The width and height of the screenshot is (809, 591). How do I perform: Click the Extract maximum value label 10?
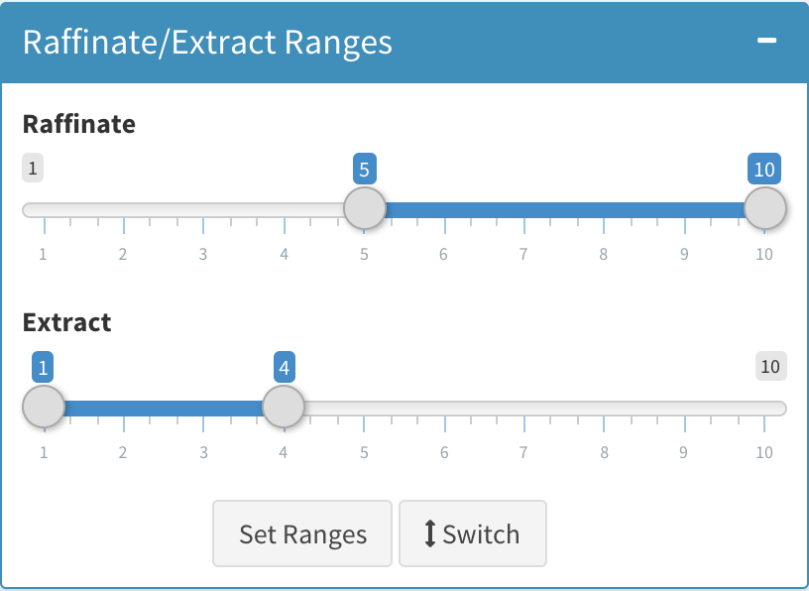769,367
